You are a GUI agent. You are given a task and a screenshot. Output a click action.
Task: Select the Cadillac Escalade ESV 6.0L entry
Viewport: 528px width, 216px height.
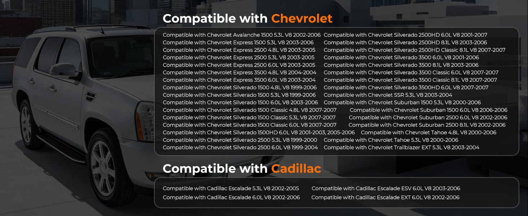click(x=386, y=188)
